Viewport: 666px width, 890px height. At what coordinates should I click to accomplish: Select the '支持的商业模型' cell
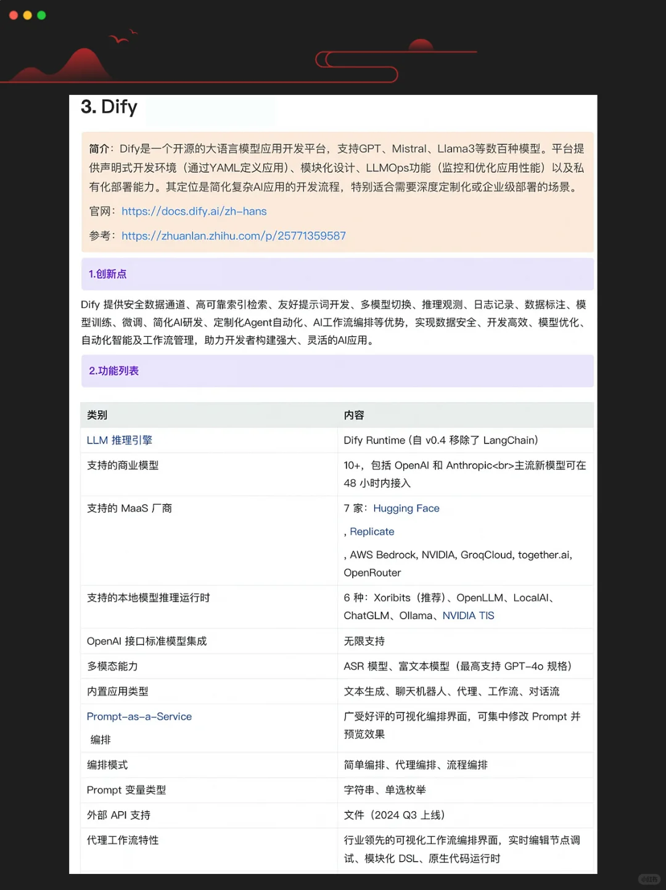click(x=209, y=474)
